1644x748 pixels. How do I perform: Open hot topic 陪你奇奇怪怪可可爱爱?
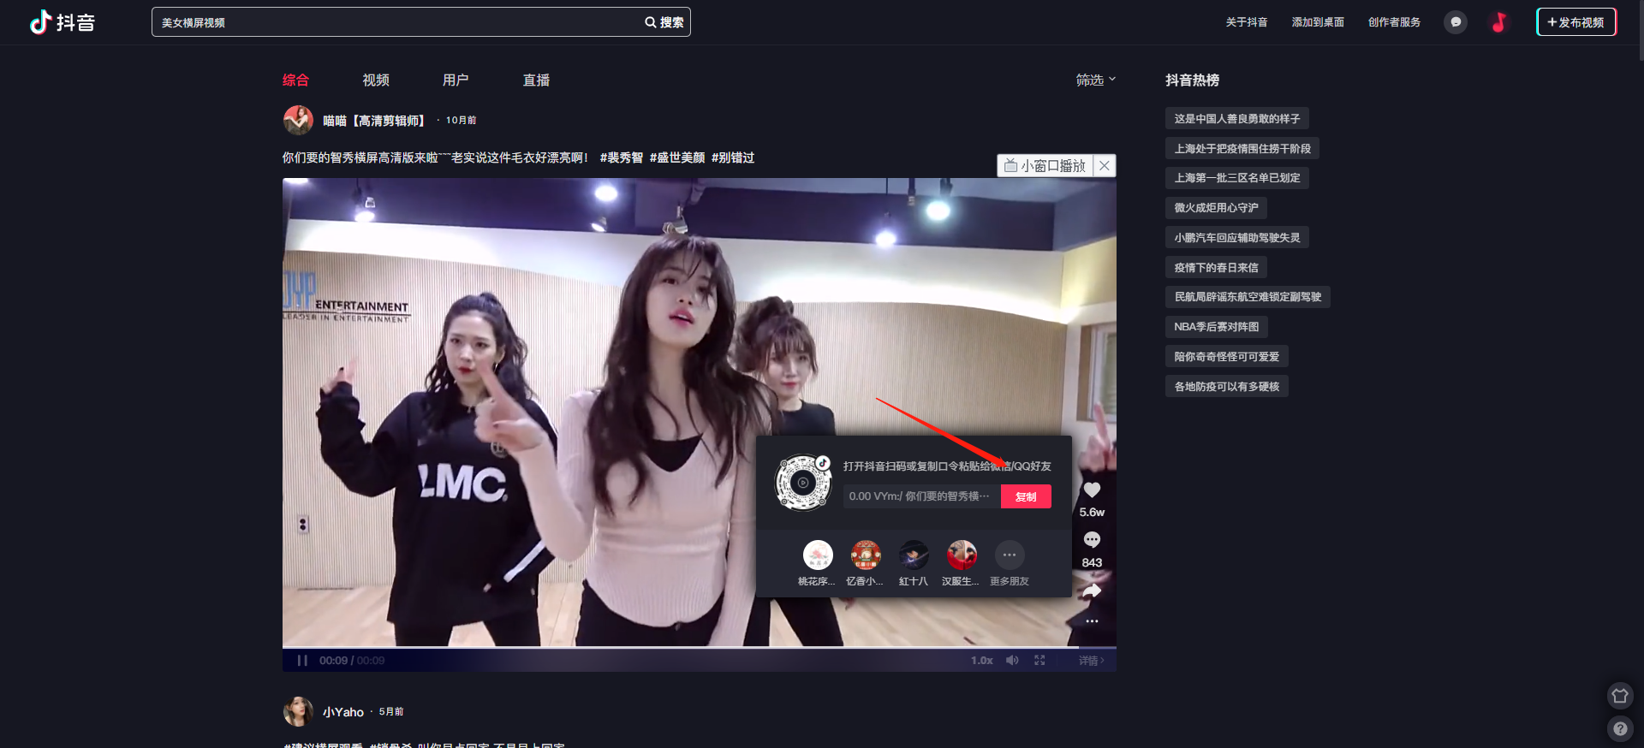click(1227, 357)
